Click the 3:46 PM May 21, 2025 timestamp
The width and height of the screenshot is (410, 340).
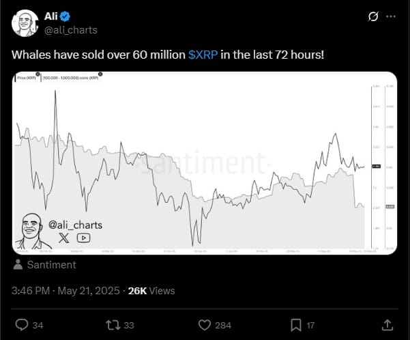coord(65,291)
